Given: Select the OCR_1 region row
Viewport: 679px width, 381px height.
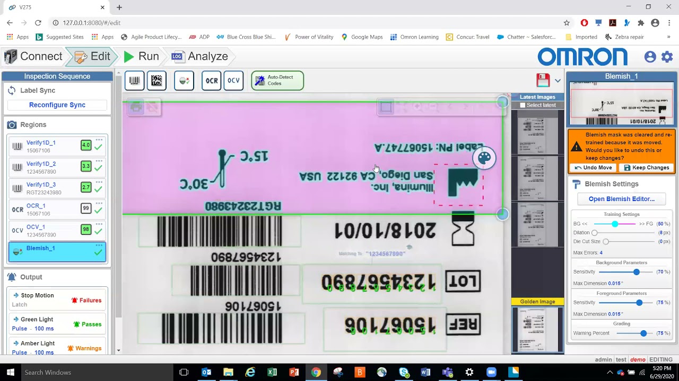Looking at the screenshot, I should [x=57, y=210].
